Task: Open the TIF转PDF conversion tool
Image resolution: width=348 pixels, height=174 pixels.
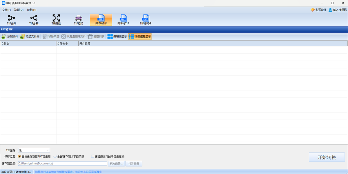Action: click(x=146, y=20)
